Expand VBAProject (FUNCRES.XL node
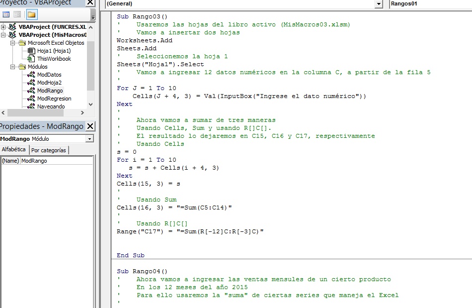The image size is (472, 308). coord(3,27)
